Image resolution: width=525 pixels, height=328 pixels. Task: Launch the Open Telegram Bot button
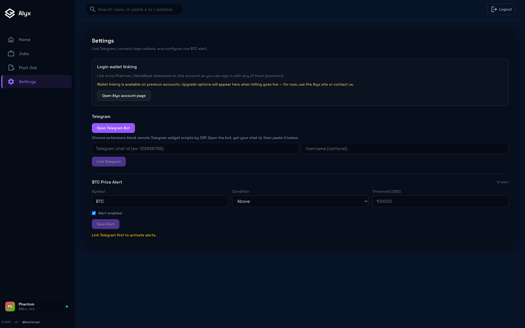[x=113, y=128]
